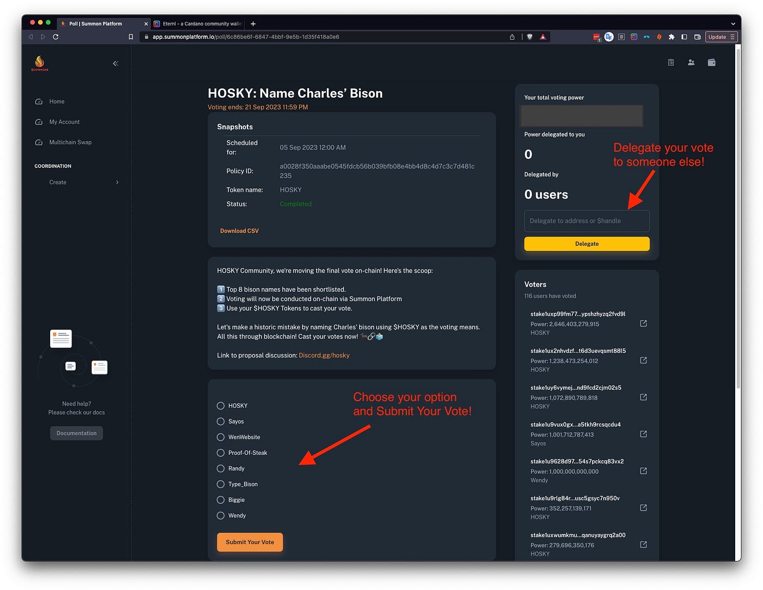Click the yellow Delegate button
Viewport: 763px width, 590px height.
[586, 244]
